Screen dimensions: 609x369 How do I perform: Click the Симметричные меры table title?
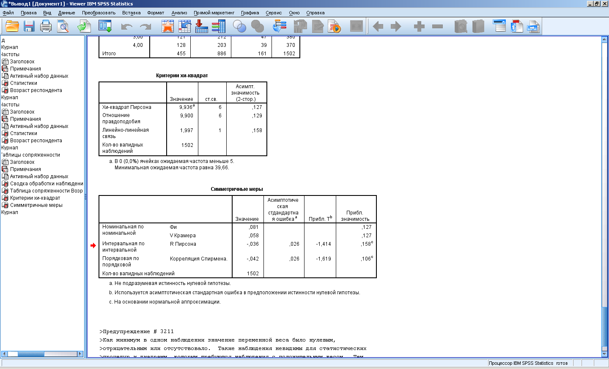(237, 189)
